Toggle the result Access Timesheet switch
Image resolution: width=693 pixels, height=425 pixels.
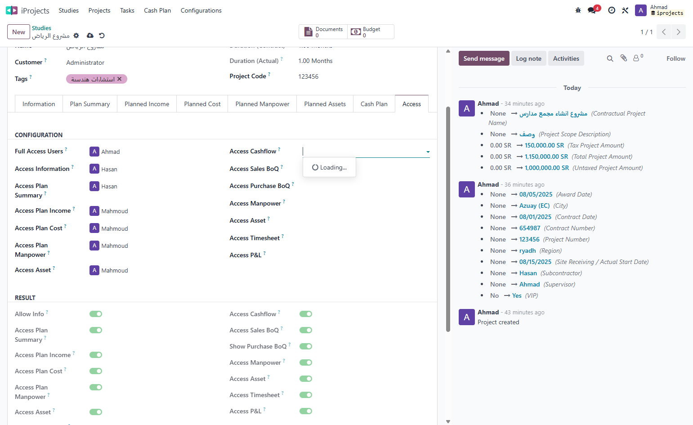pos(306,395)
